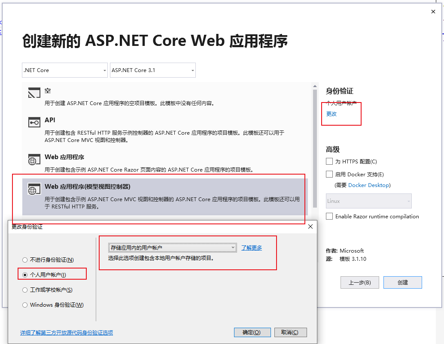Select 不进行身份验证 radio option
The image size is (444, 344).
click(x=25, y=260)
